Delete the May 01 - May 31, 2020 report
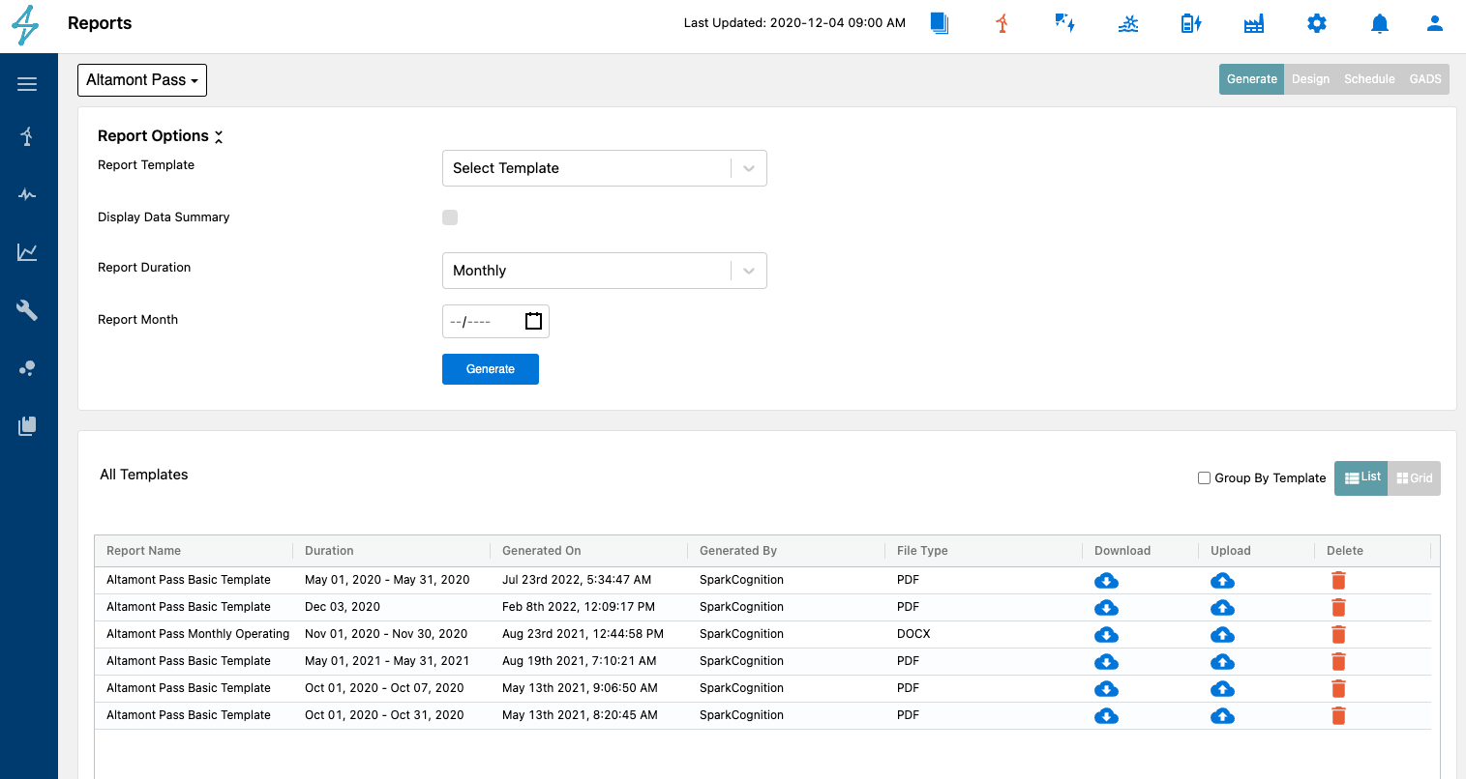 [1338, 581]
